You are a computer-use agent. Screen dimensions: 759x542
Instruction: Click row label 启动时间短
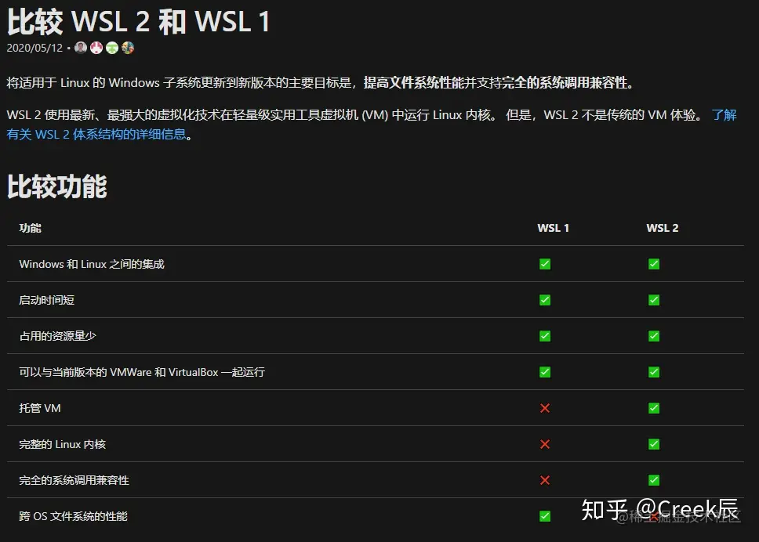pyautogui.click(x=46, y=300)
